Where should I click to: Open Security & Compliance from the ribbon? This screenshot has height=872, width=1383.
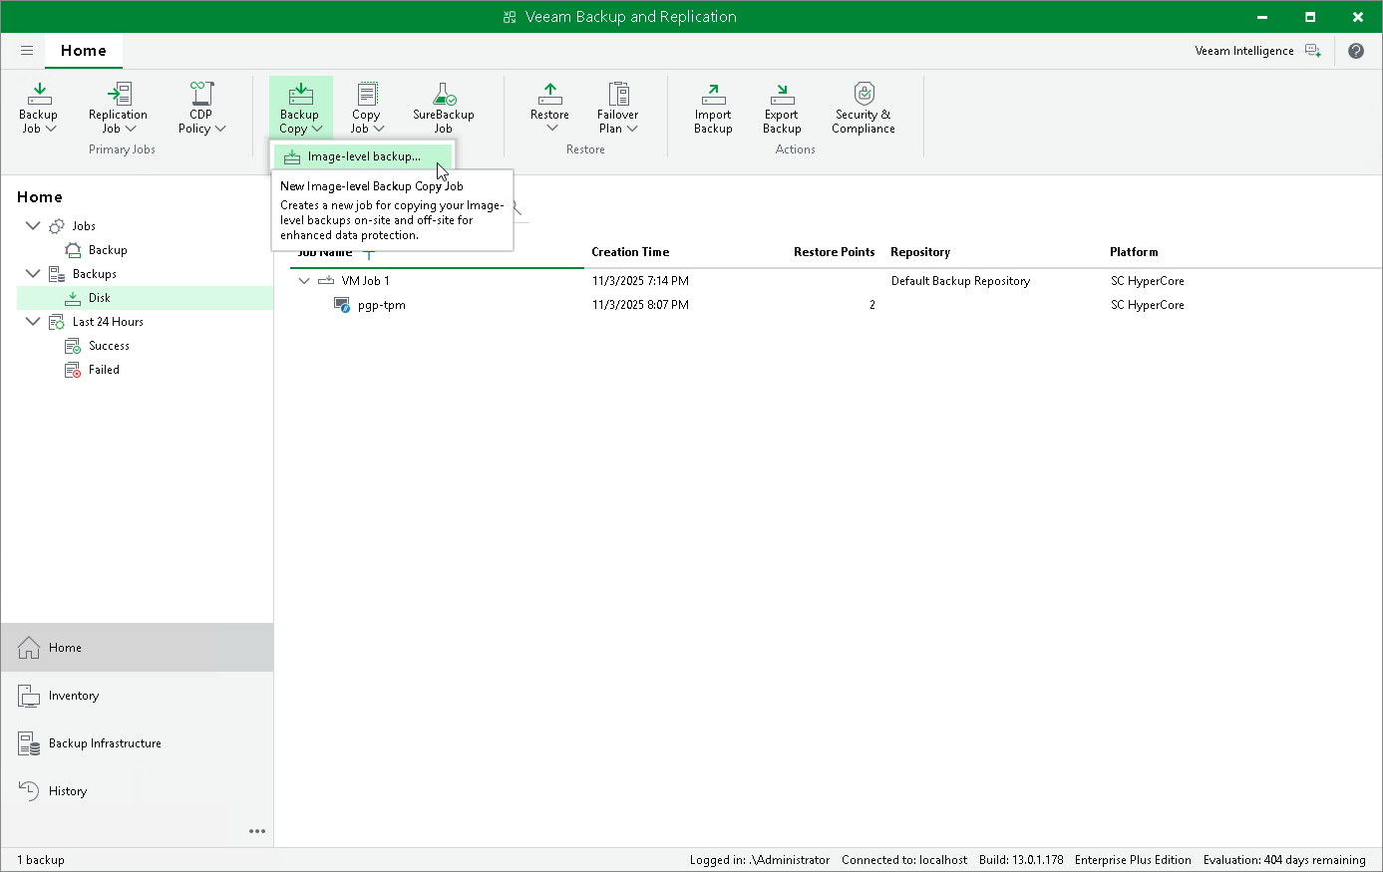(x=864, y=108)
